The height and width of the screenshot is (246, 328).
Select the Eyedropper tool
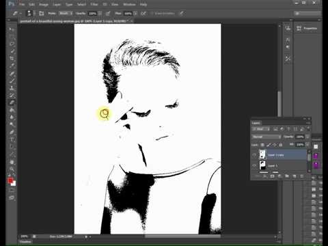coord(12,66)
